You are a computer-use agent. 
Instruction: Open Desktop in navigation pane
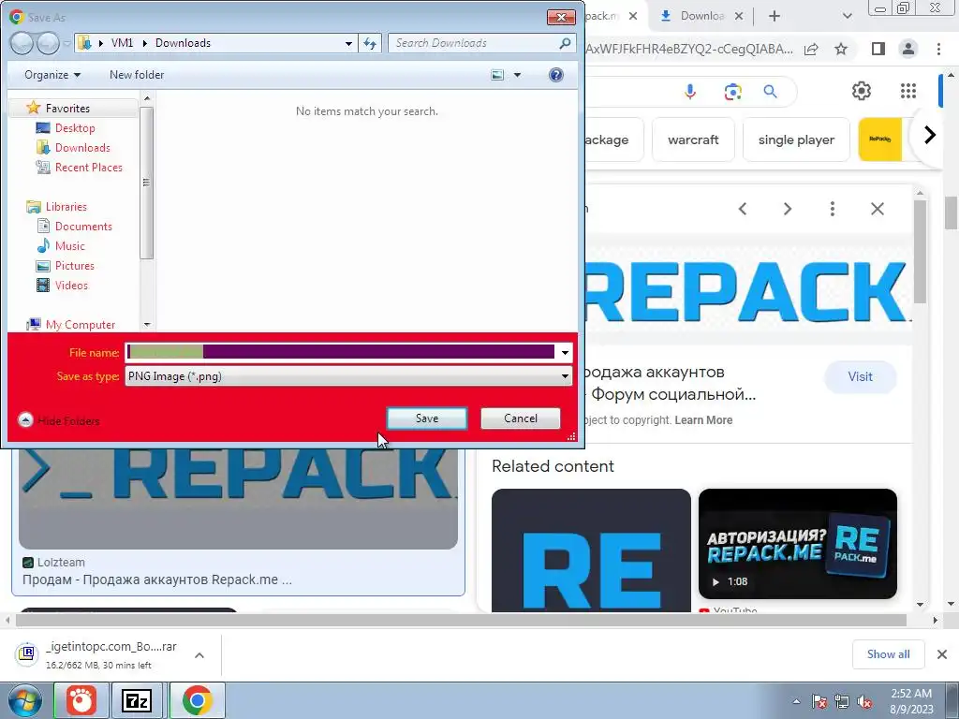(75, 127)
